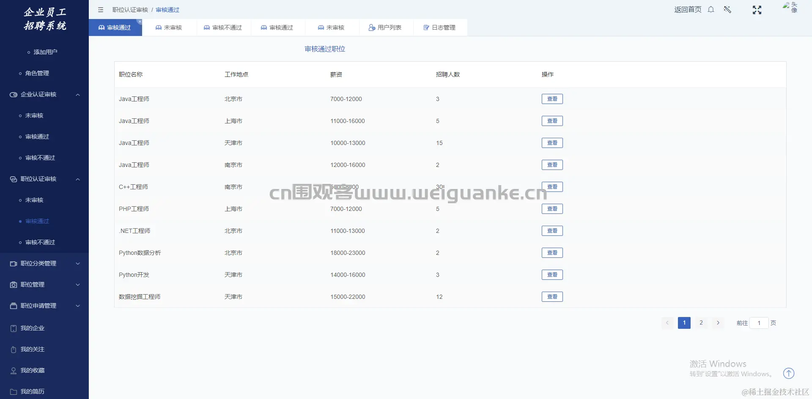Open the 日志管理 tab

440,27
